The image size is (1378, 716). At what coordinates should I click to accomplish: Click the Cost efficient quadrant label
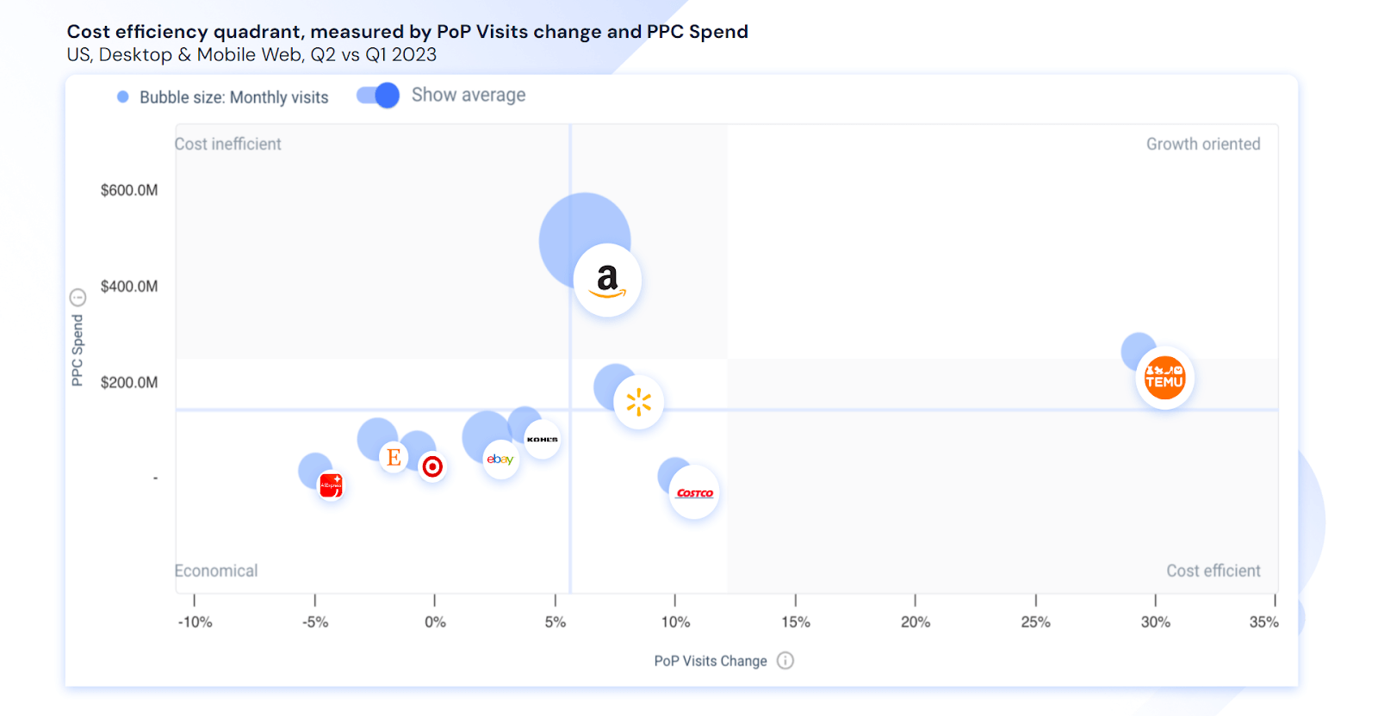point(1213,571)
